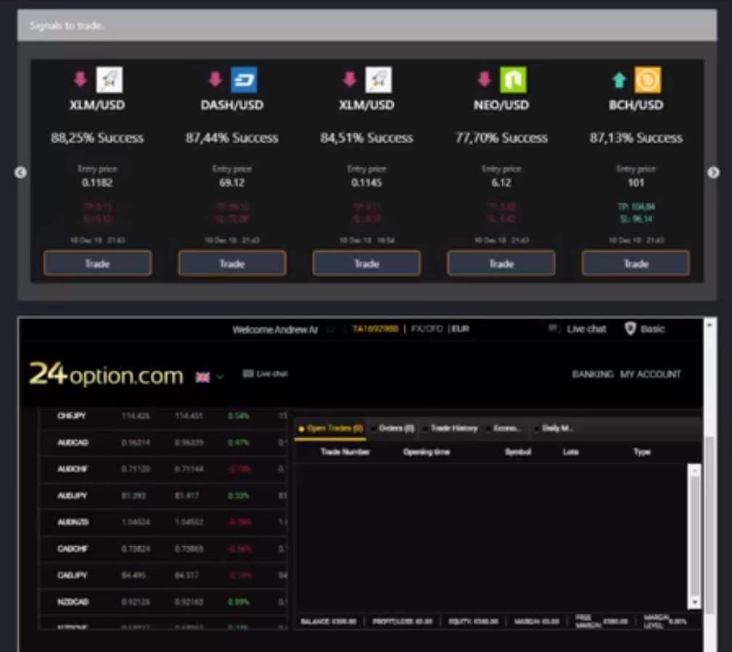
Task: Click the BCH/USD pair title
Action: click(636, 105)
